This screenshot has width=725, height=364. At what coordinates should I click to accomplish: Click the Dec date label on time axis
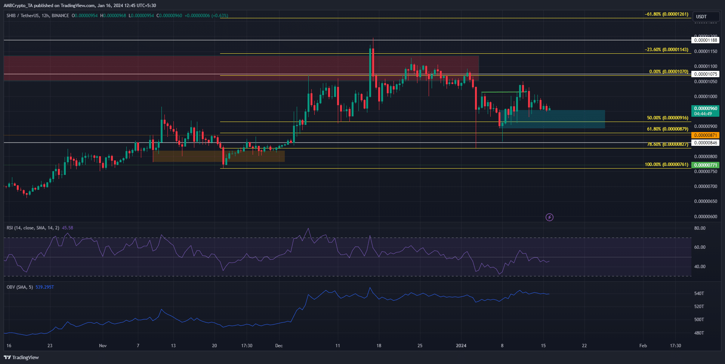(279, 346)
